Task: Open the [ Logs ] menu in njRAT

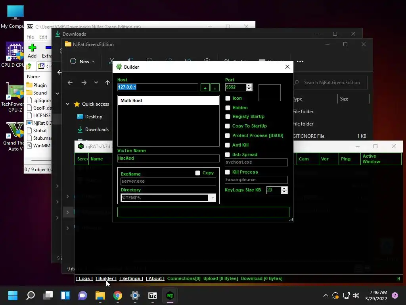Action: (x=84, y=278)
